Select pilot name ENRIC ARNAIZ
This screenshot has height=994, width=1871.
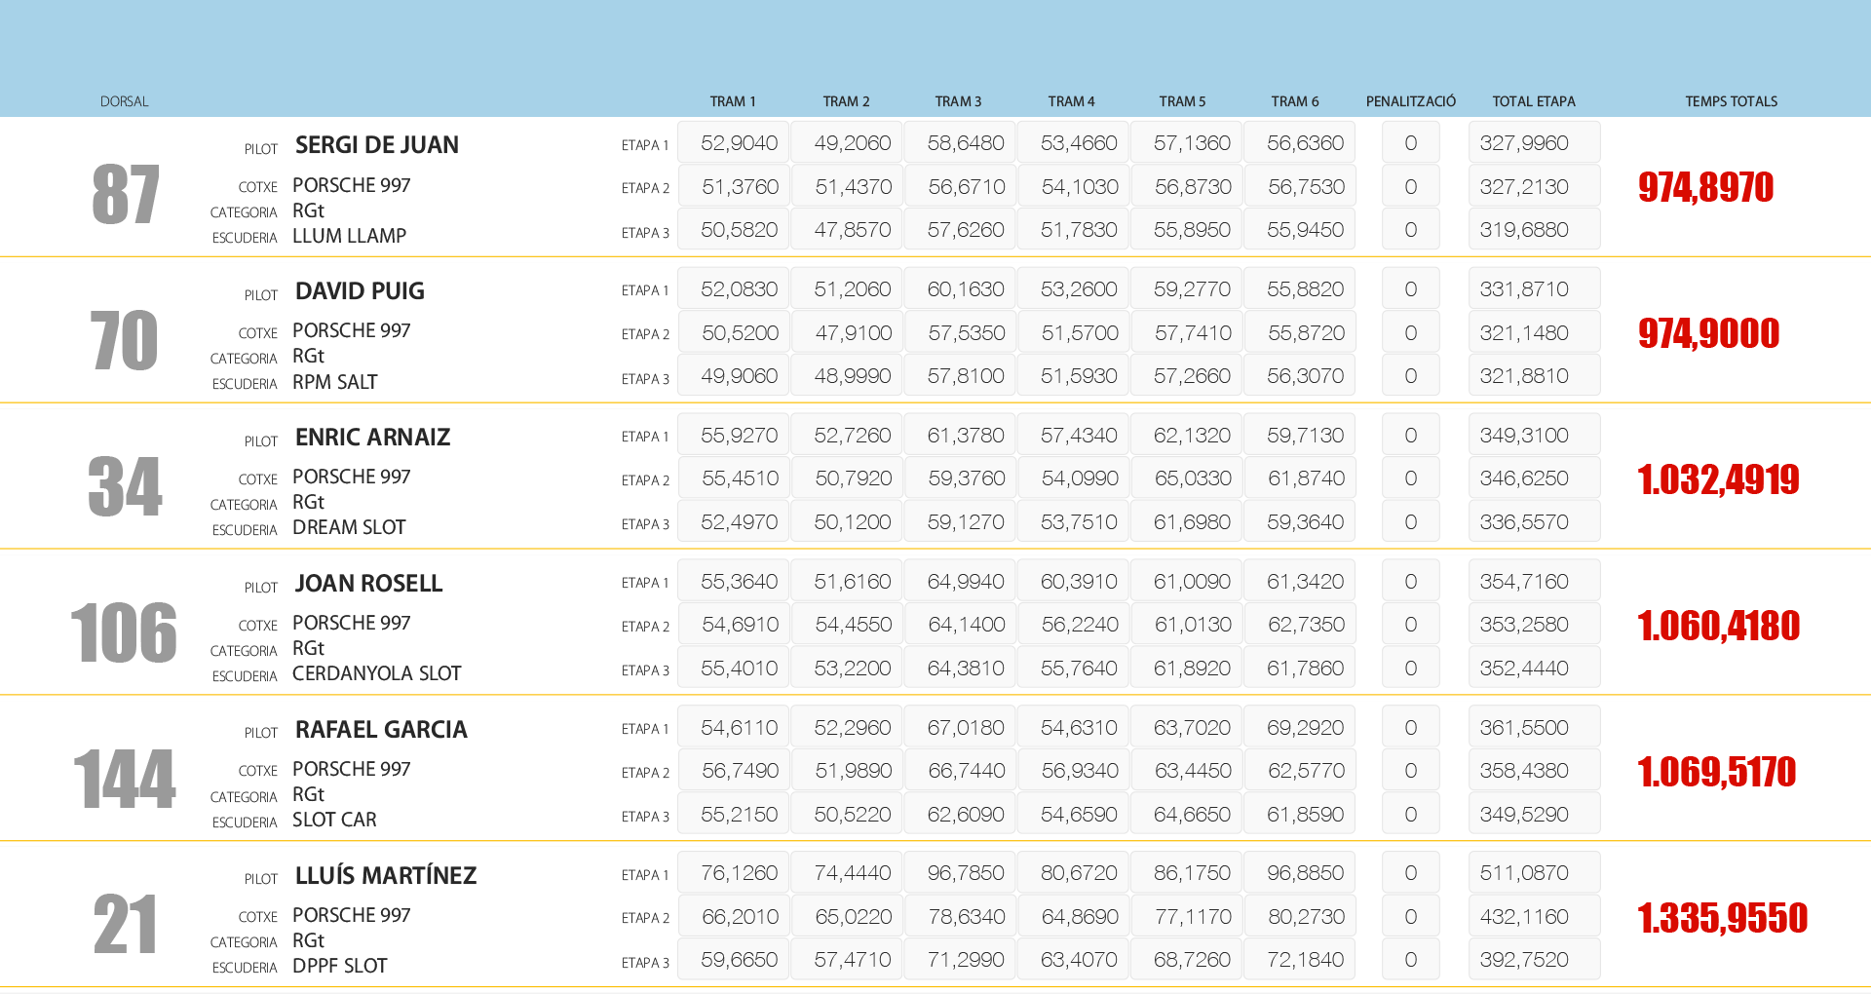tap(372, 438)
